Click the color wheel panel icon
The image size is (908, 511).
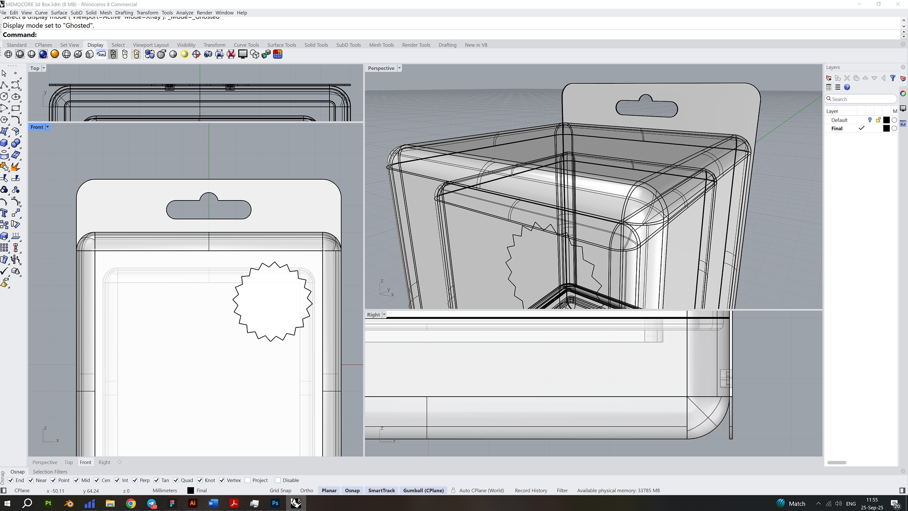tap(903, 94)
